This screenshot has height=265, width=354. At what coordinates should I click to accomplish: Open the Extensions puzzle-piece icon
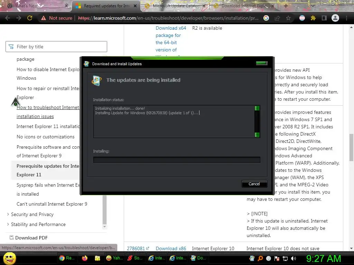[x=313, y=18]
